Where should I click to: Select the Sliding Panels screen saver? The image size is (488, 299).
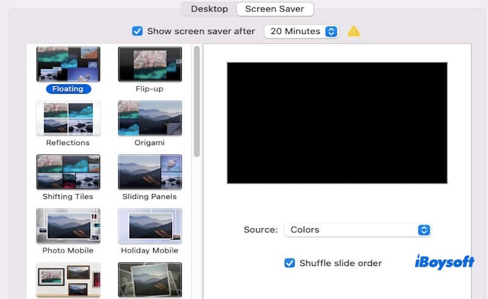(149, 171)
